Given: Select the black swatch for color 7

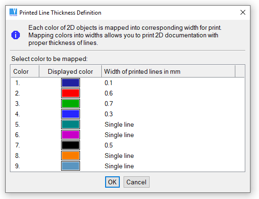Looking at the screenshot, I should tap(71, 145).
